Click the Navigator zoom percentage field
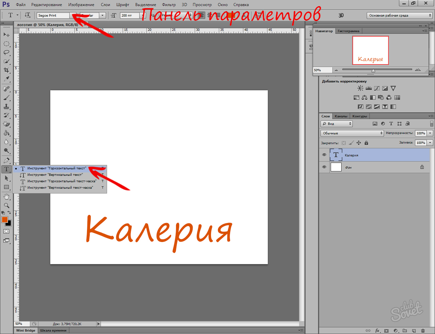 [x=321, y=70]
